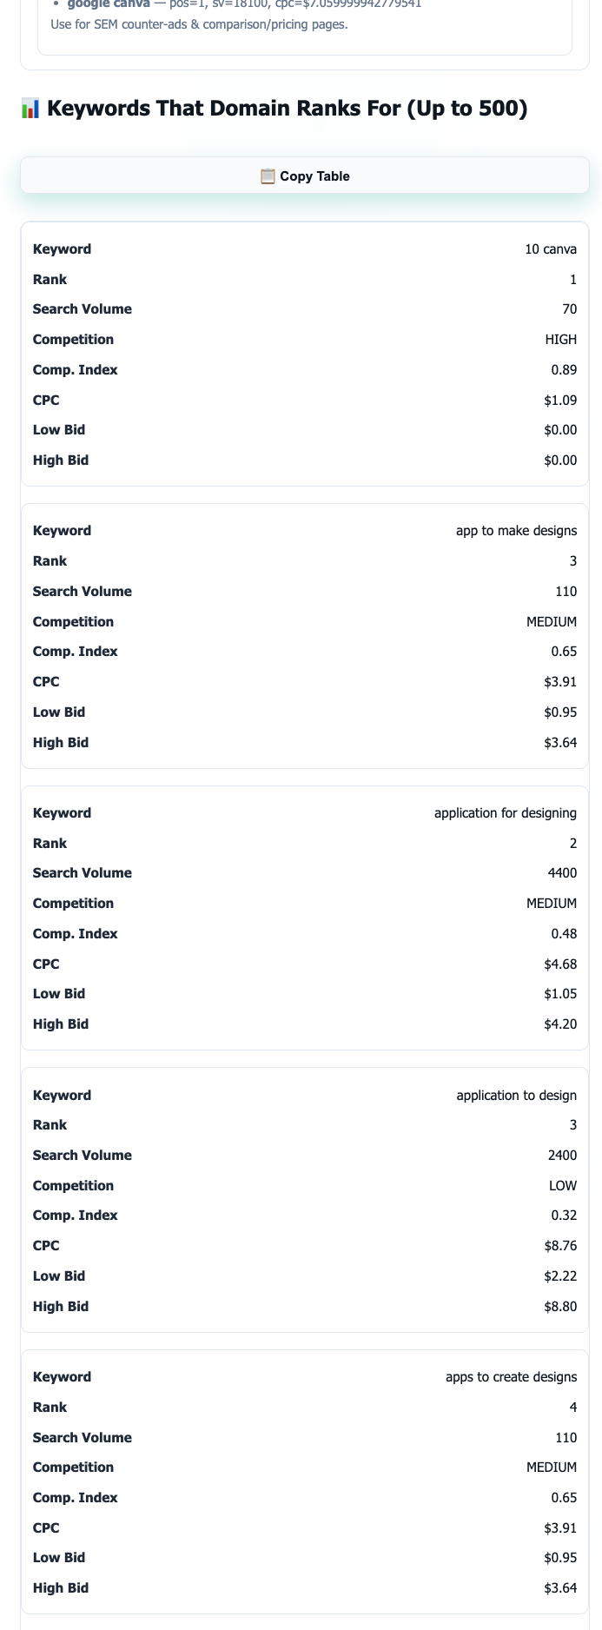The image size is (602, 1630).
Task: Click the SEM counter-ads note text
Action: coord(199,24)
